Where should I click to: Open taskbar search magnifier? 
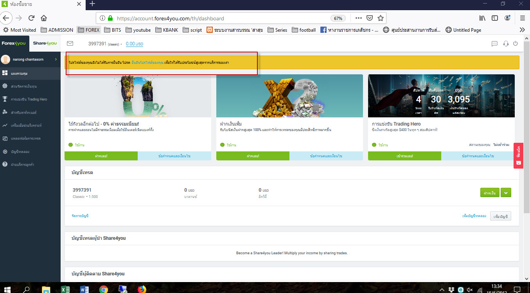tap(27, 289)
